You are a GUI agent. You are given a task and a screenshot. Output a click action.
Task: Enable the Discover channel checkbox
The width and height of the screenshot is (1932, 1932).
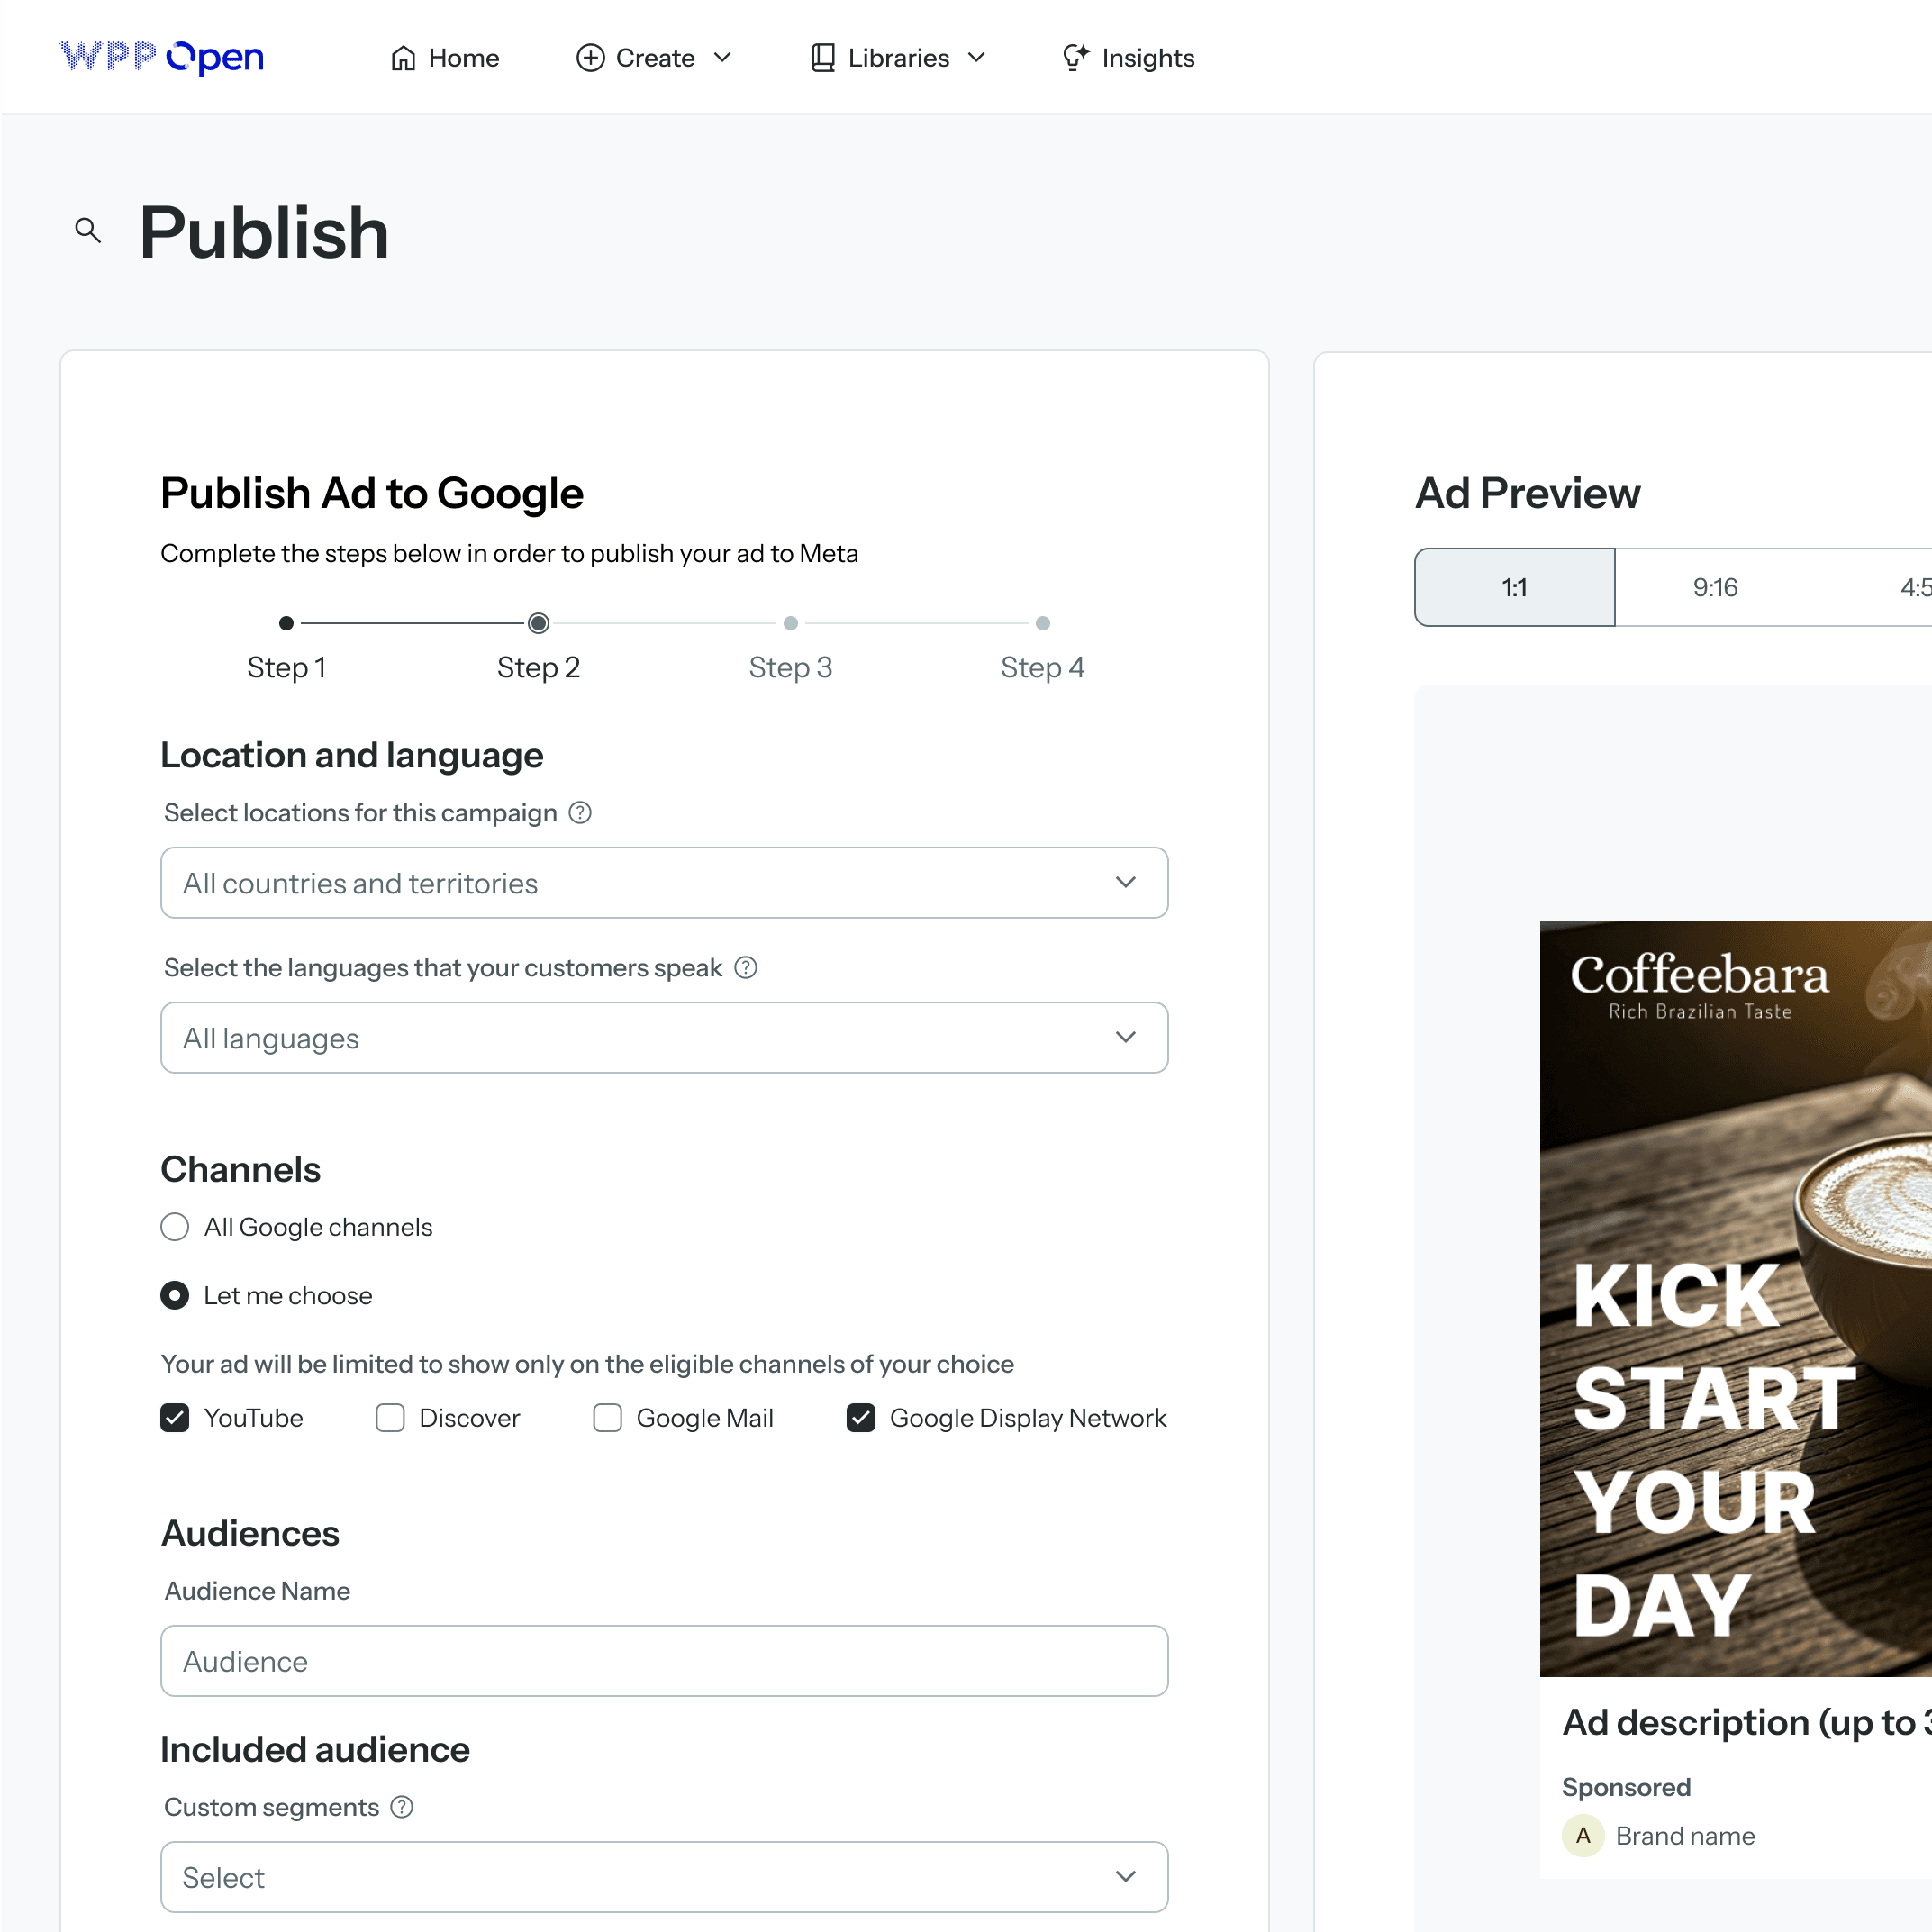(389, 1417)
